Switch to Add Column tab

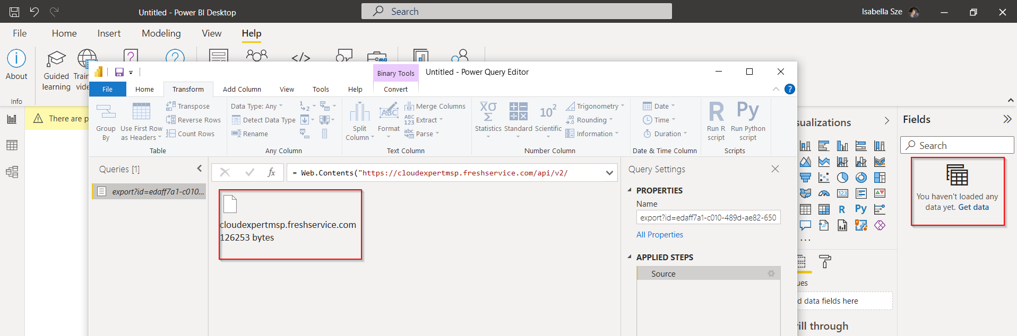242,89
